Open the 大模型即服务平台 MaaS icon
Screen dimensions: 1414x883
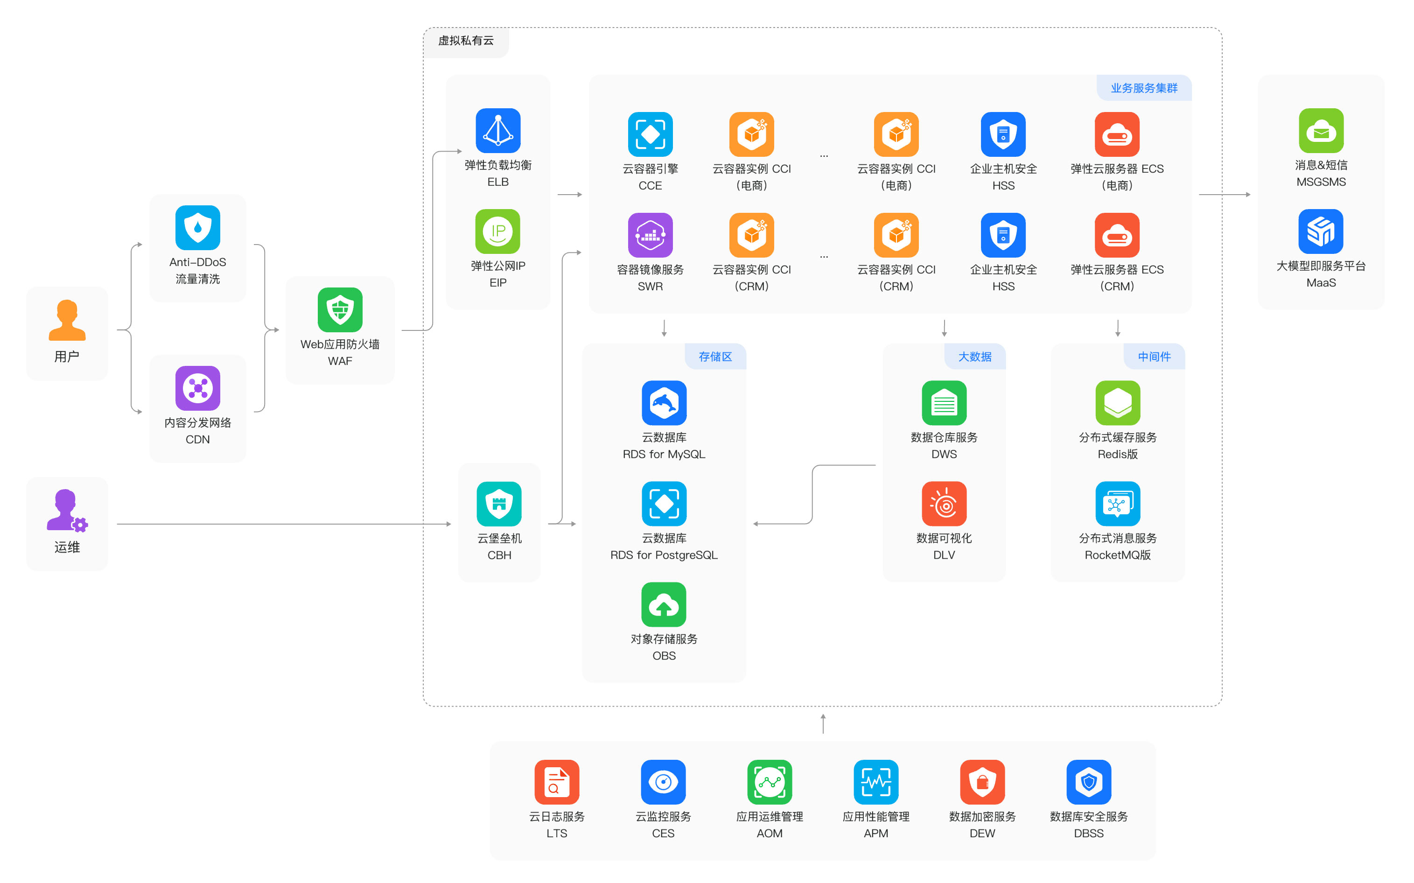pyautogui.click(x=1321, y=232)
